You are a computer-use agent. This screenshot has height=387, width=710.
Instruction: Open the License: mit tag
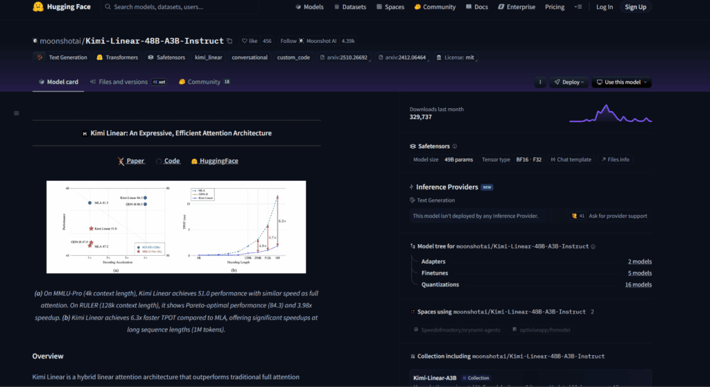click(455, 58)
